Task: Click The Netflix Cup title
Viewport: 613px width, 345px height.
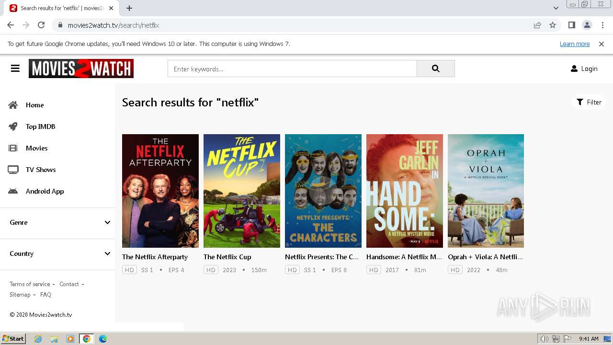Action: pyautogui.click(x=227, y=257)
